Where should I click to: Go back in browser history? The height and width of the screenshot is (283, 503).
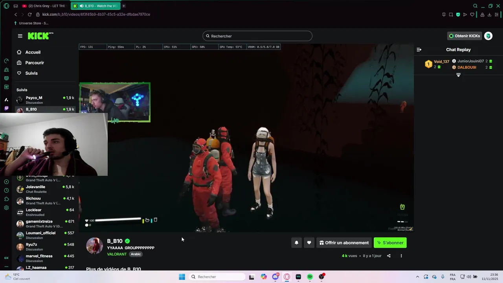(x=16, y=15)
